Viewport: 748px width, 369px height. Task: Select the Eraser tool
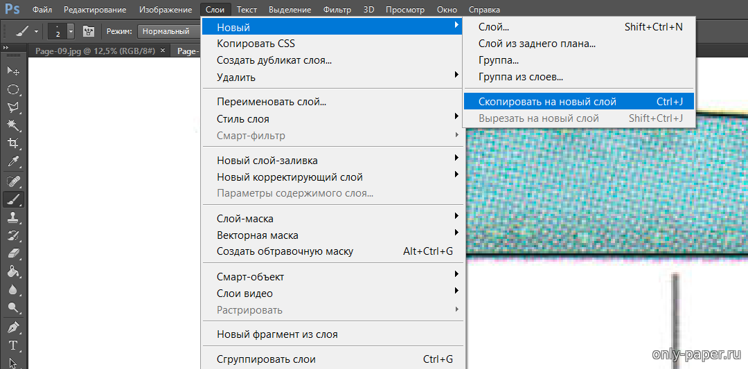coord(12,253)
